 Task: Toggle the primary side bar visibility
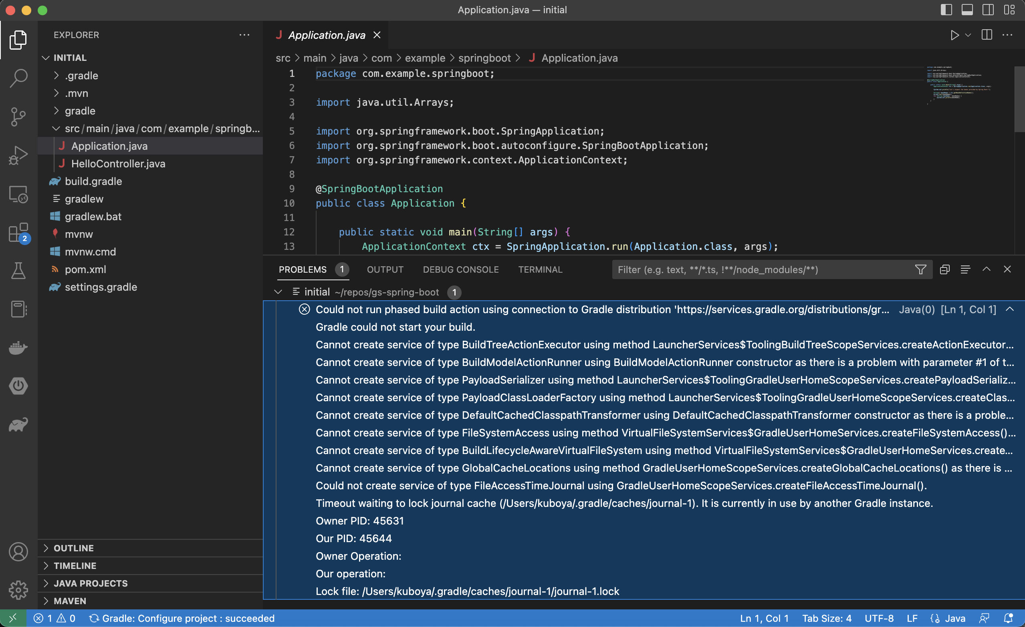pos(946,10)
